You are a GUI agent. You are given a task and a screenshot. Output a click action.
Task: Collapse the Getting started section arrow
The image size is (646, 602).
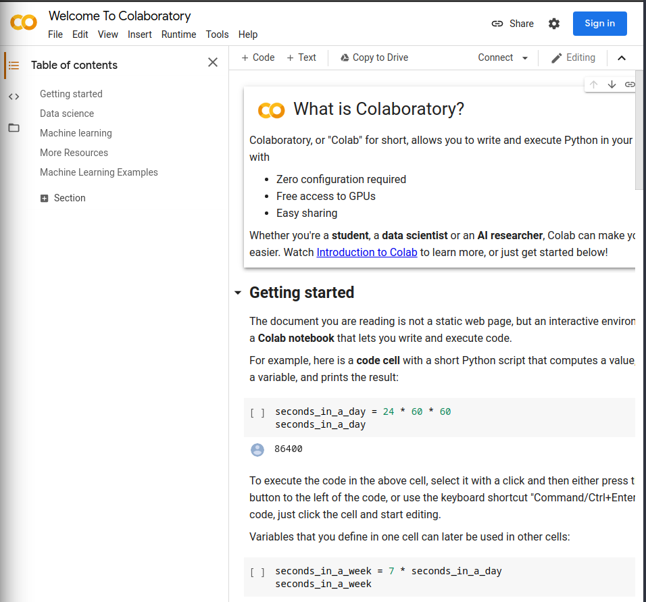coord(238,293)
